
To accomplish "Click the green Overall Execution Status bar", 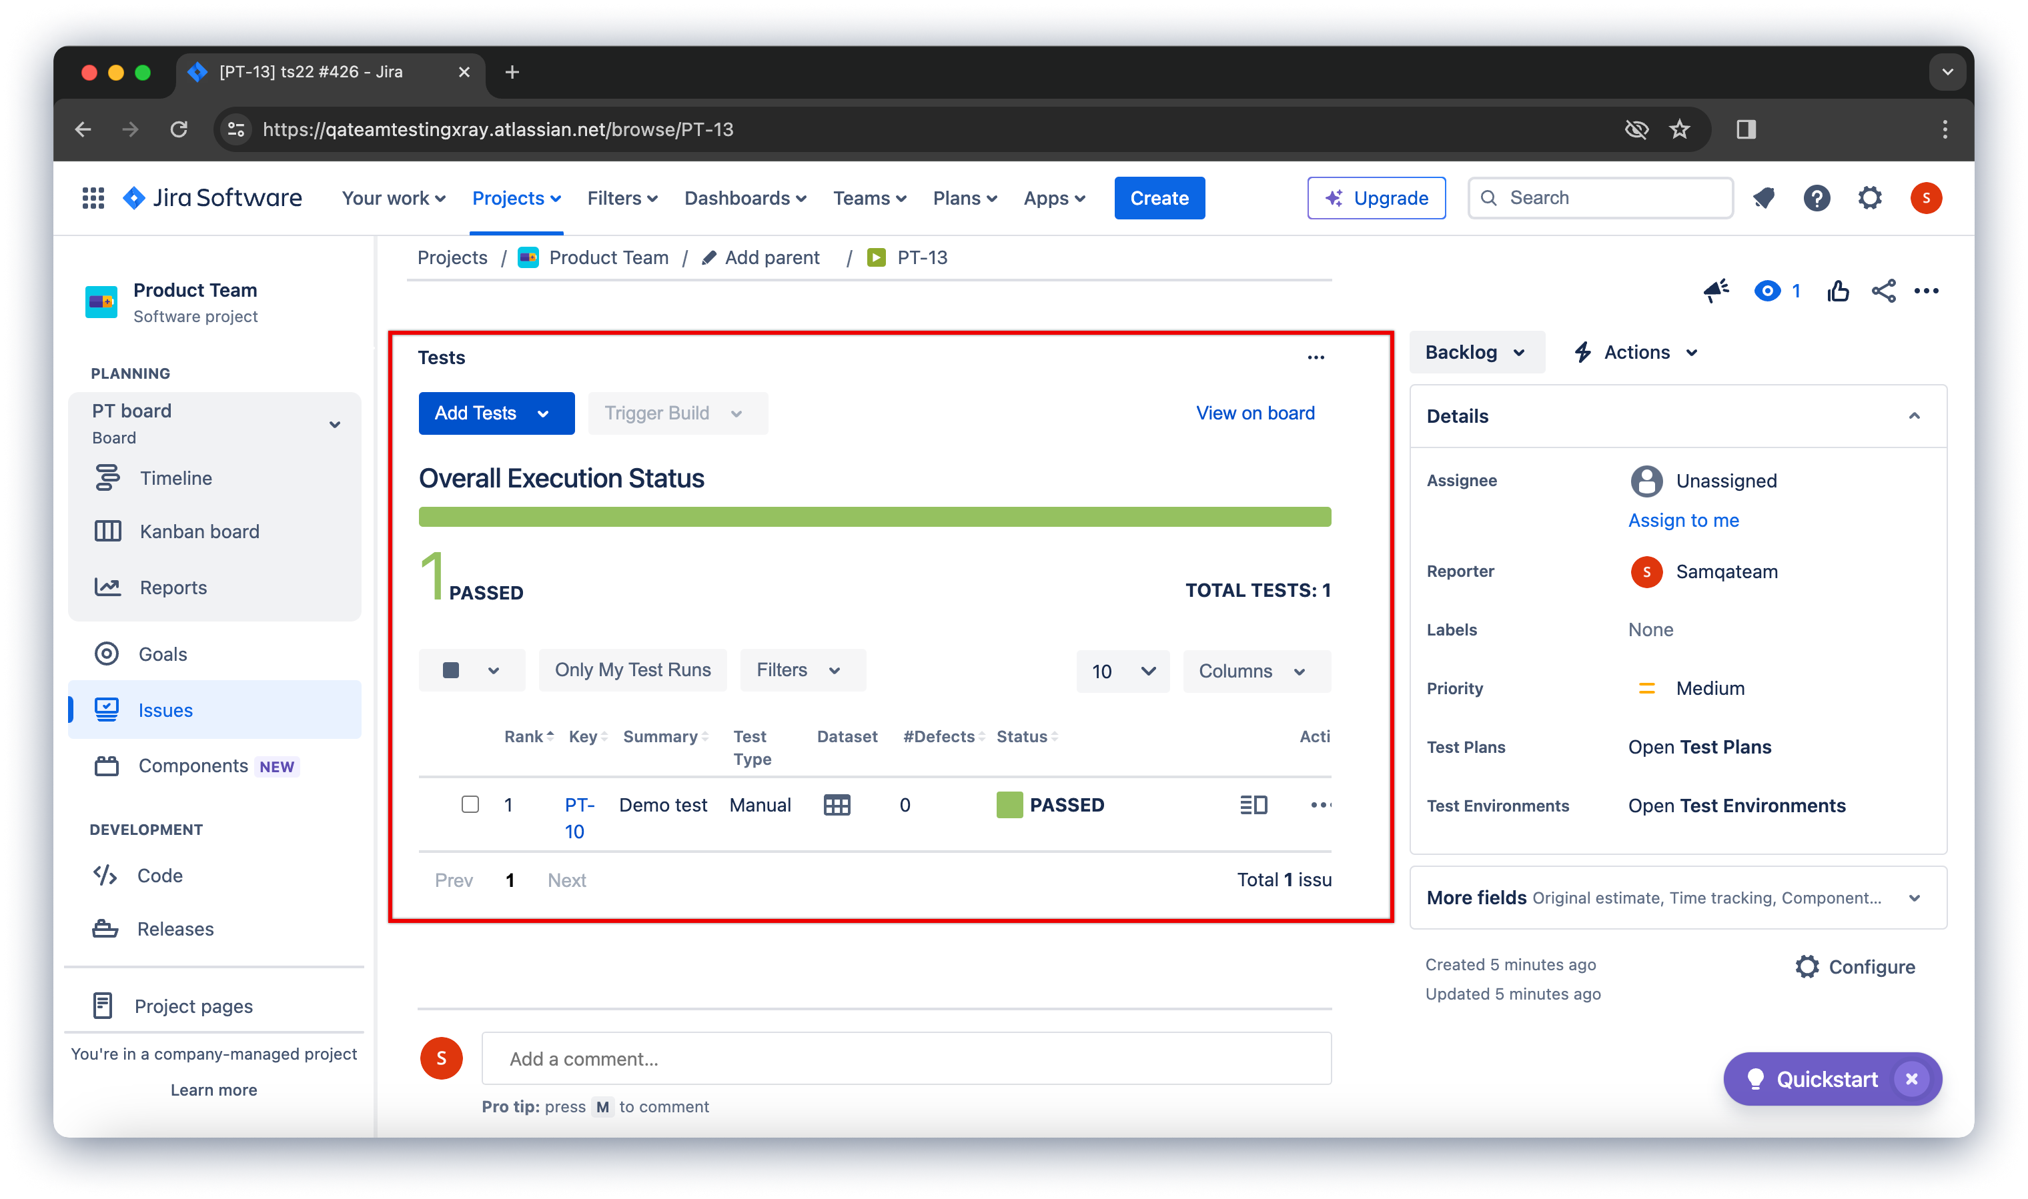I will click(x=874, y=517).
